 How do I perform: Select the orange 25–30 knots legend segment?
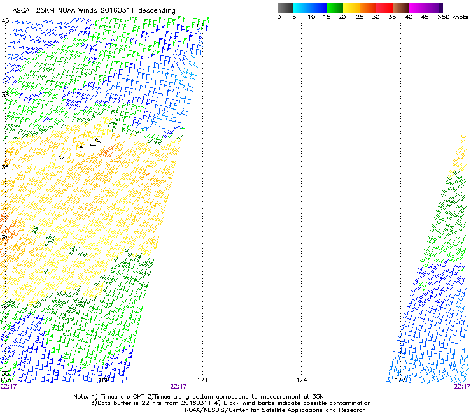click(x=368, y=8)
